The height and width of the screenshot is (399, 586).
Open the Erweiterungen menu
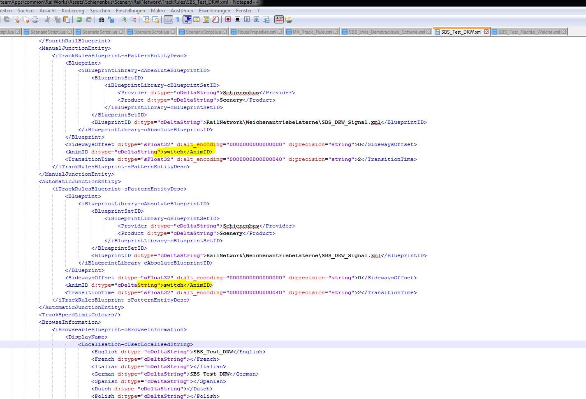tap(214, 11)
